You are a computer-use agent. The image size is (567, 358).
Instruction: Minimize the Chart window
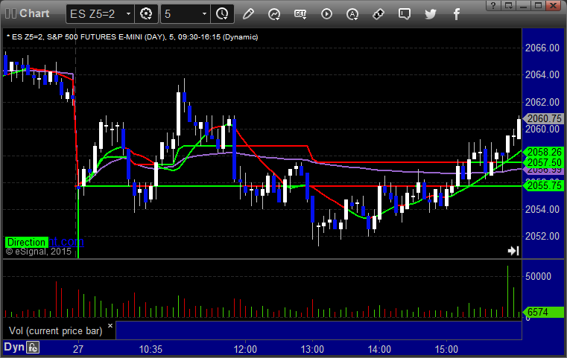point(524,5)
